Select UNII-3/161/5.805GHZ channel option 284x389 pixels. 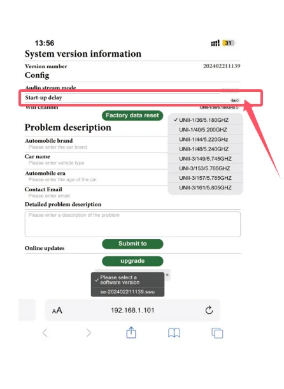point(205,187)
